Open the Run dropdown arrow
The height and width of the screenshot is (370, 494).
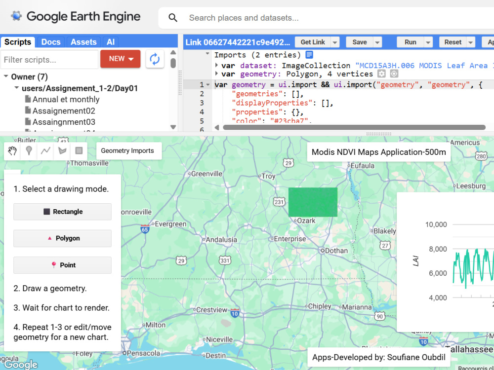tap(428, 42)
